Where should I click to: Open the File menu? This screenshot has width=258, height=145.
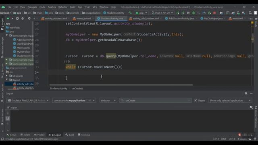9,7
